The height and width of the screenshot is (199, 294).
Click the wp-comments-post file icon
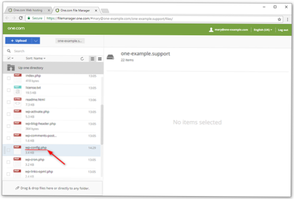pos(18,138)
